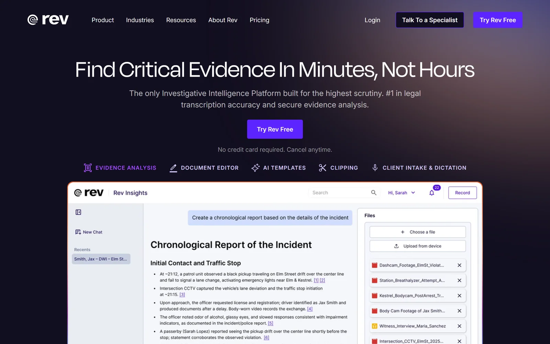Viewport: 550px width, 344px height.
Task: Open citation [3] link
Action: pyautogui.click(x=182, y=294)
